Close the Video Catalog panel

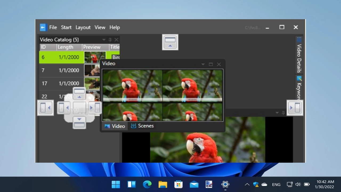116,40
